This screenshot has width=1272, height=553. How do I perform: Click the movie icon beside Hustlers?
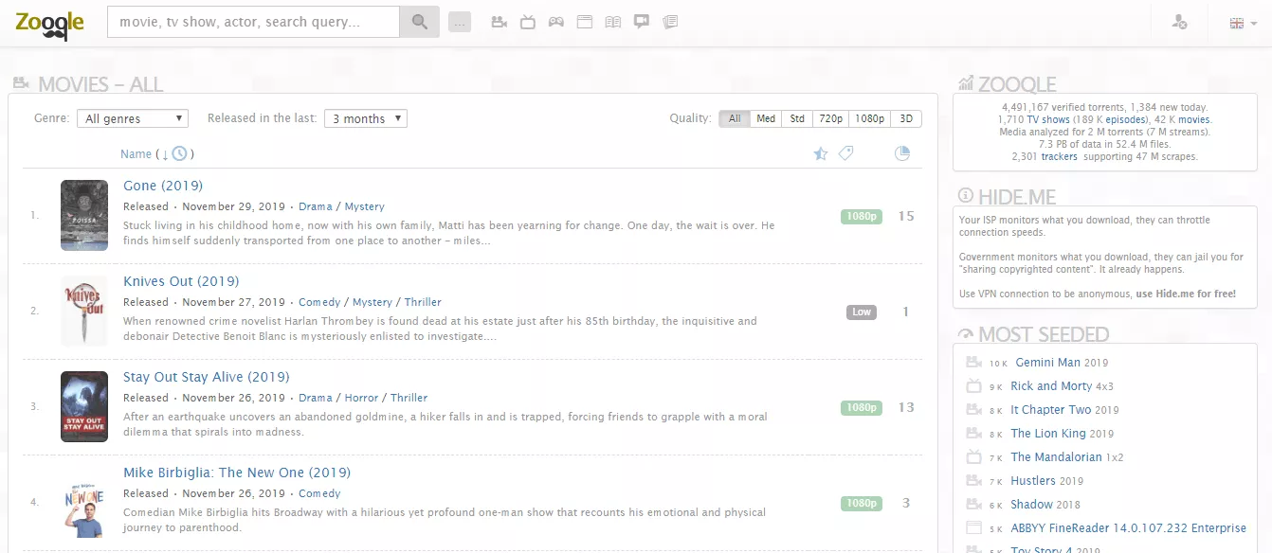pyautogui.click(x=973, y=481)
